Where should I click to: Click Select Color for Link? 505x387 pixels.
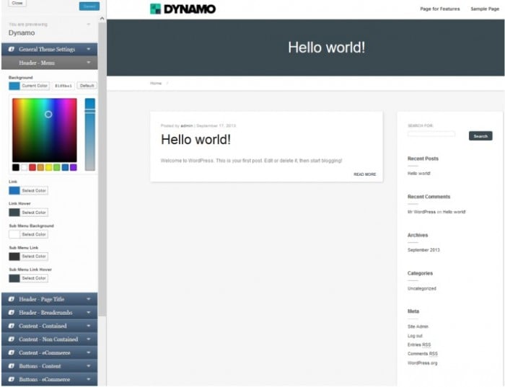(x=34, y=190)
